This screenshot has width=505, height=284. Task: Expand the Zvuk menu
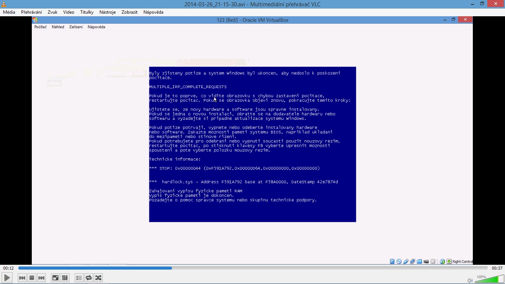[52, 12]
